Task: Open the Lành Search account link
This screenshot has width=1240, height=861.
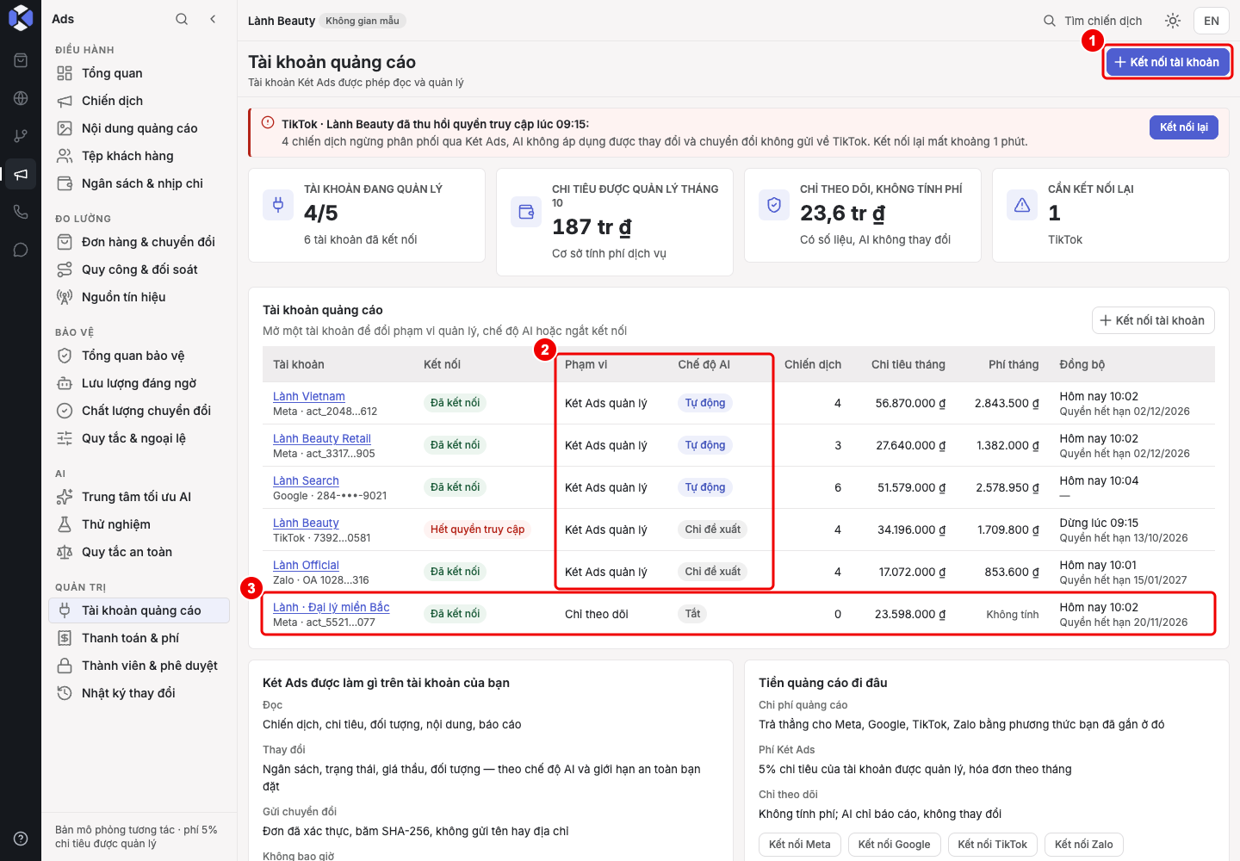Action: [x=306, y=480]
